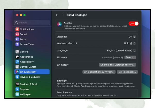Click the Search results heading
Image resolution: width=155 pixels, height=108 pixels.
pos(65,93)
